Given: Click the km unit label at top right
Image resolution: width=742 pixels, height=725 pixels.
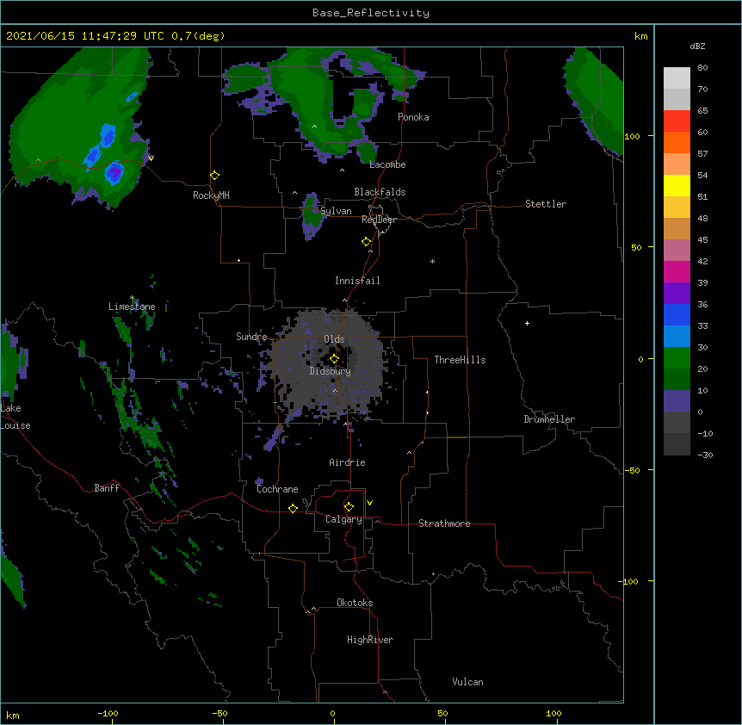Looking at the screenshot, I should click(x=640, y=36).
